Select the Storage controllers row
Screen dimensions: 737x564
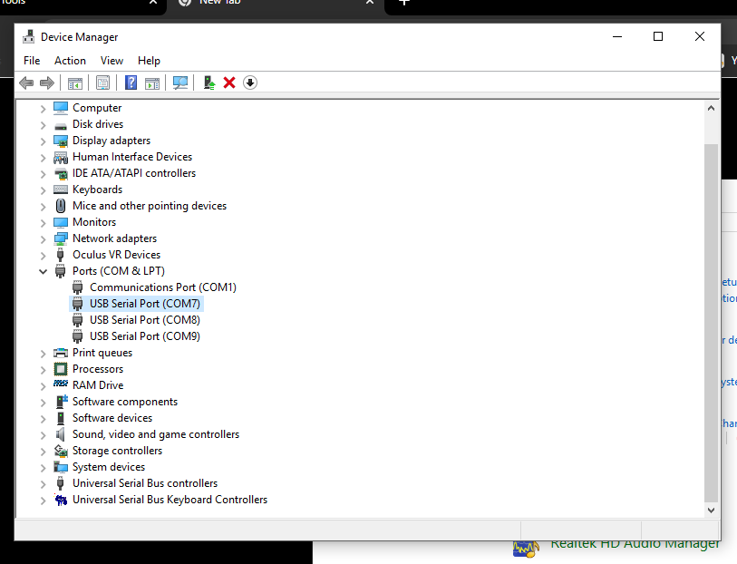(117, 451)
